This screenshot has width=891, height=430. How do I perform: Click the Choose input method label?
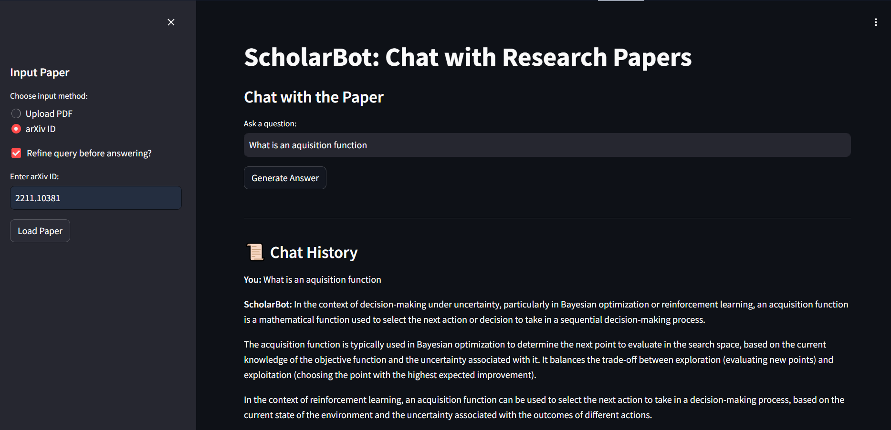click(x=49, y=96)
